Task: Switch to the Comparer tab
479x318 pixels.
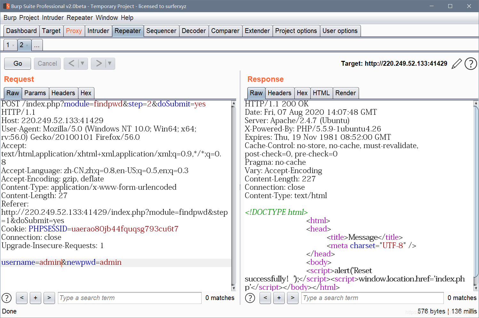Action: tap(225, 31)
